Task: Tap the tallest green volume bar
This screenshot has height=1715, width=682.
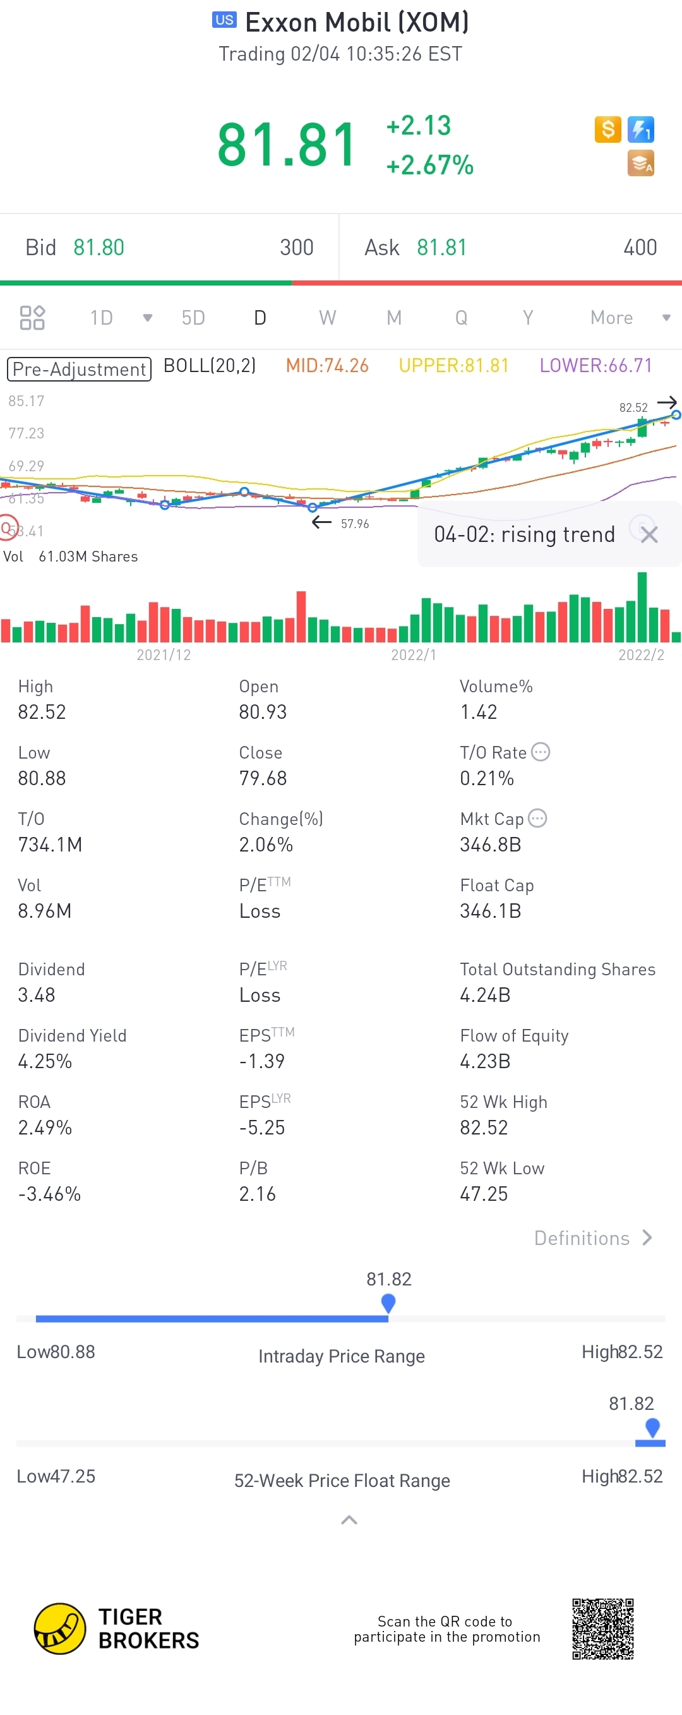Action: point(642,607)
